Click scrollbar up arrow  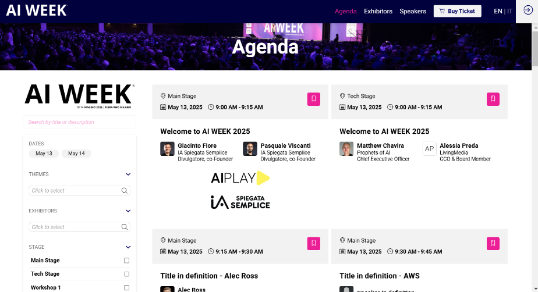click(x=535, y=26)
